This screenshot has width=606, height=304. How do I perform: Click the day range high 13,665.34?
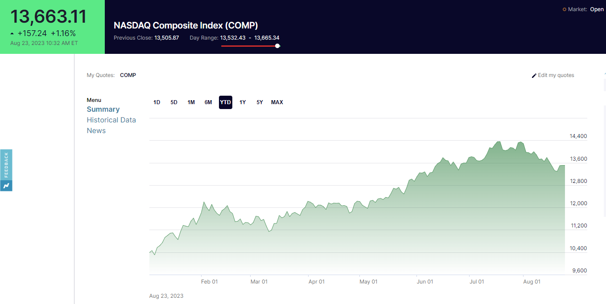tap(267, 38)
